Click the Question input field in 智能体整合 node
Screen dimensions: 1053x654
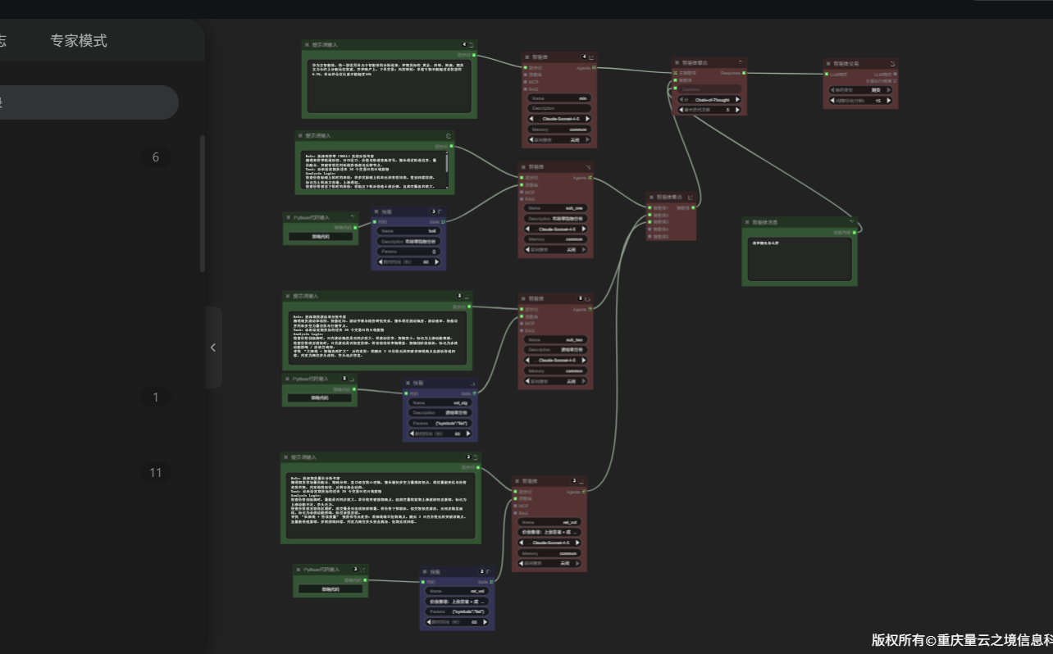coord(710,89)
